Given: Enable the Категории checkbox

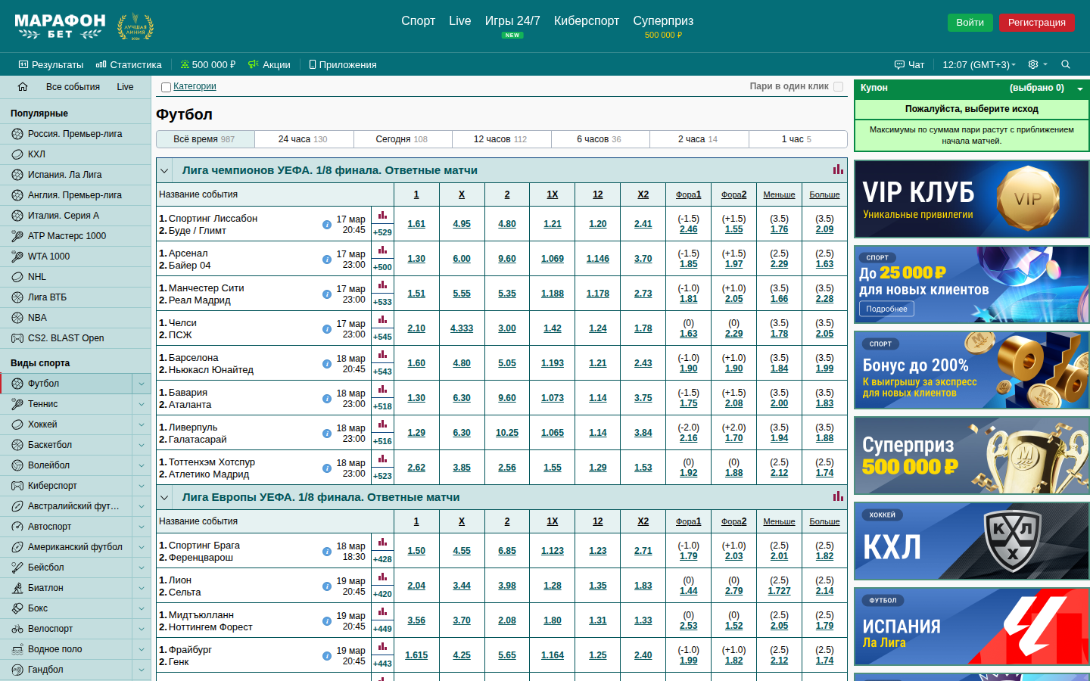Looking at the screenshot, I should click(x=166, y=87).
